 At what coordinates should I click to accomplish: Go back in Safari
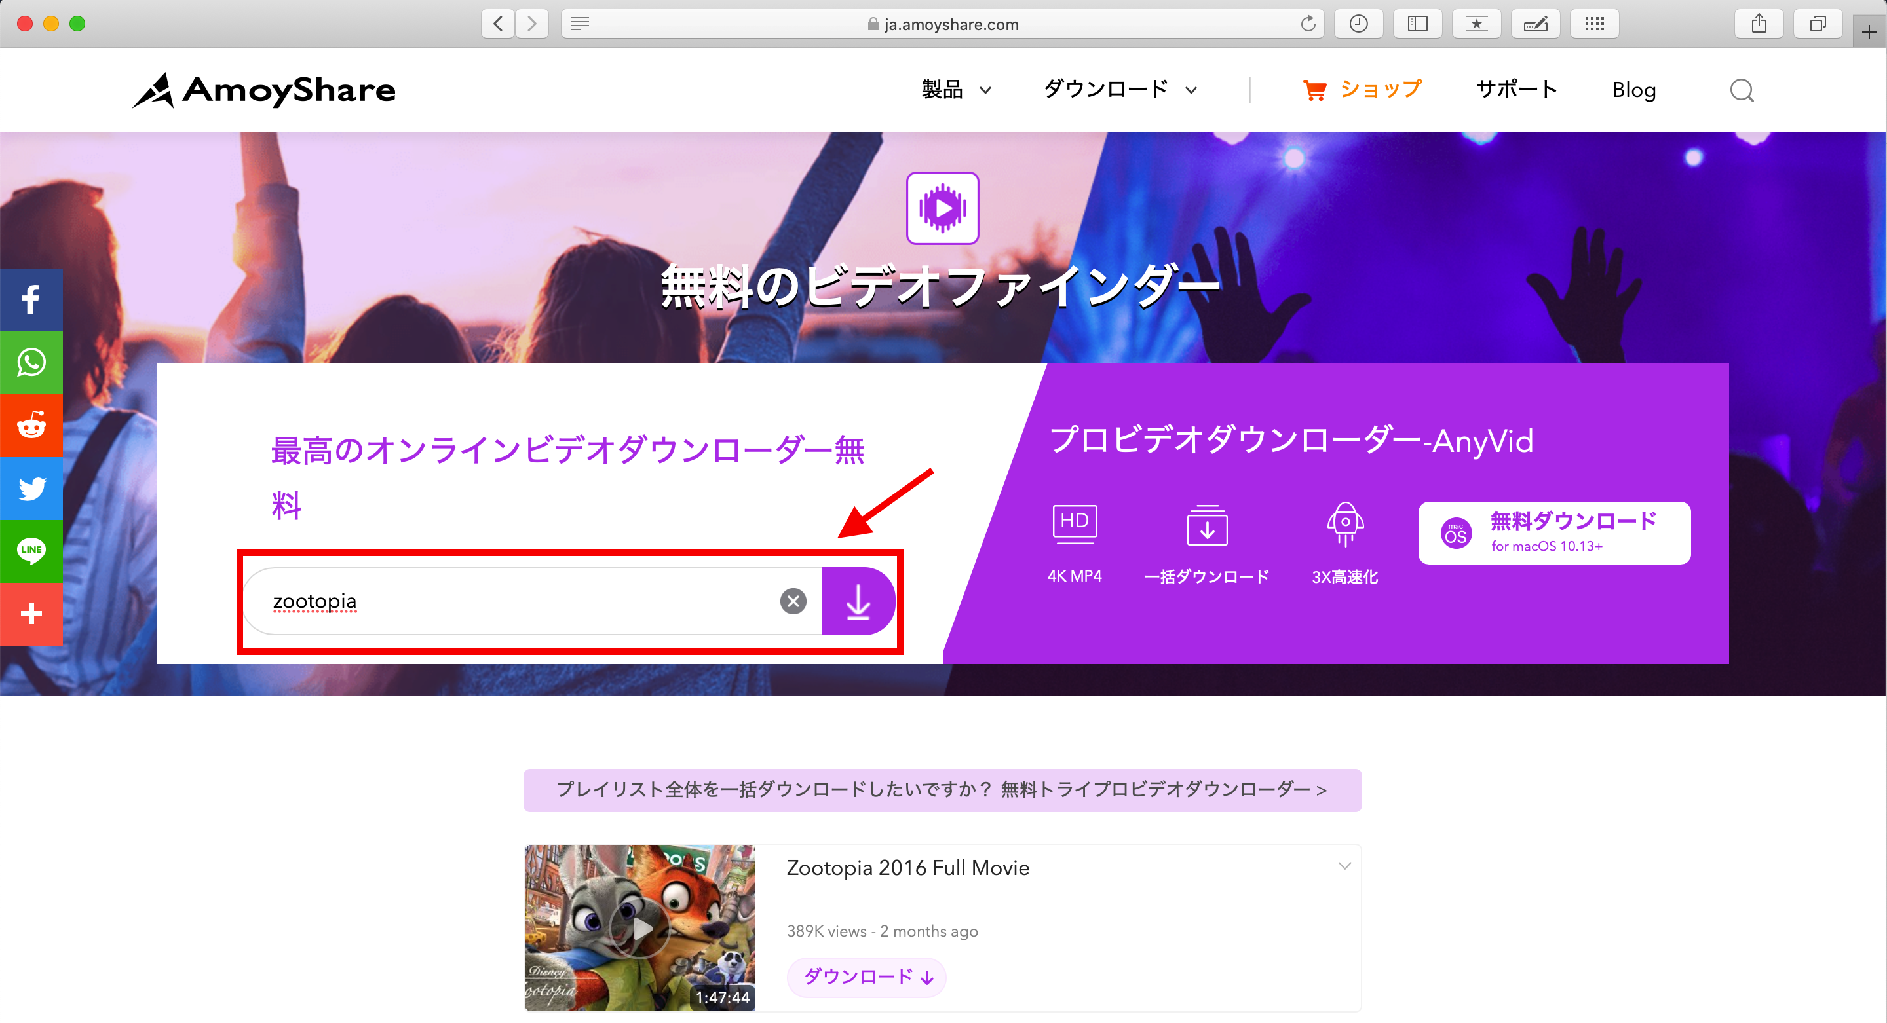pos(498,24)
